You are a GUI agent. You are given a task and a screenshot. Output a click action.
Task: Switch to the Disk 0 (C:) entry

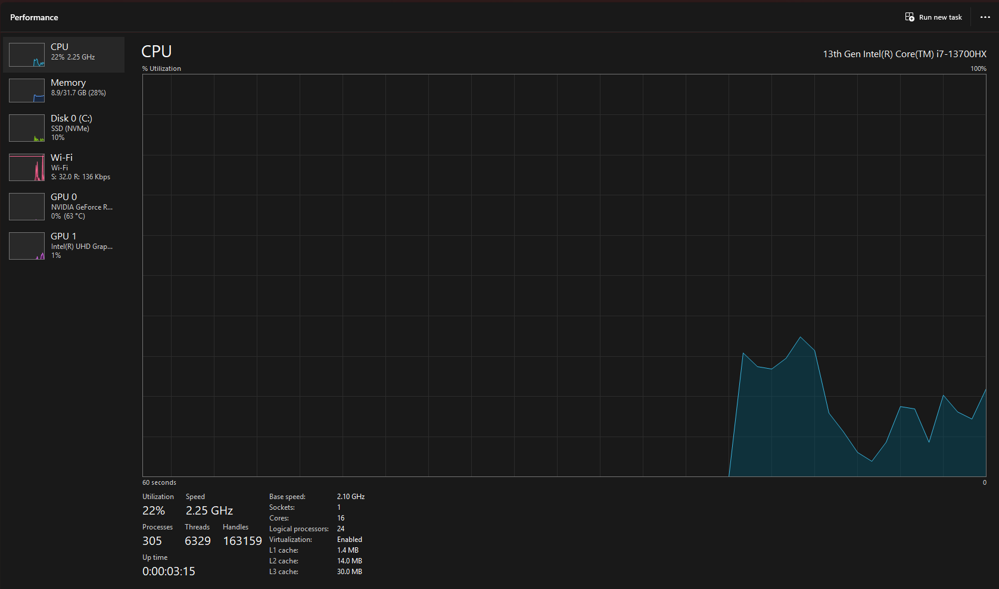point(64,128)
